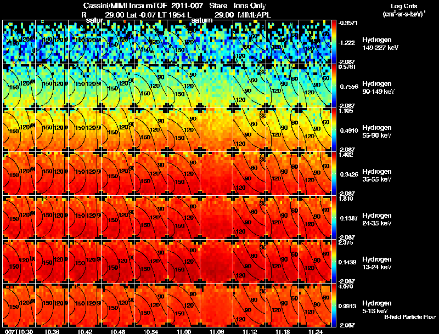439x334 pixels.
Task: Click the '2.375' colorbar value
Action: pyautogui.click(x=346, y=242)
